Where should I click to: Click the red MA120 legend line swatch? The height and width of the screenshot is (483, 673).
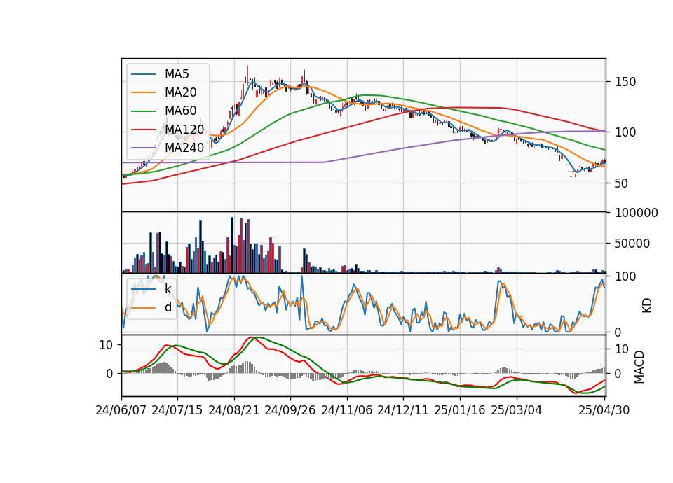click(143, 129)
